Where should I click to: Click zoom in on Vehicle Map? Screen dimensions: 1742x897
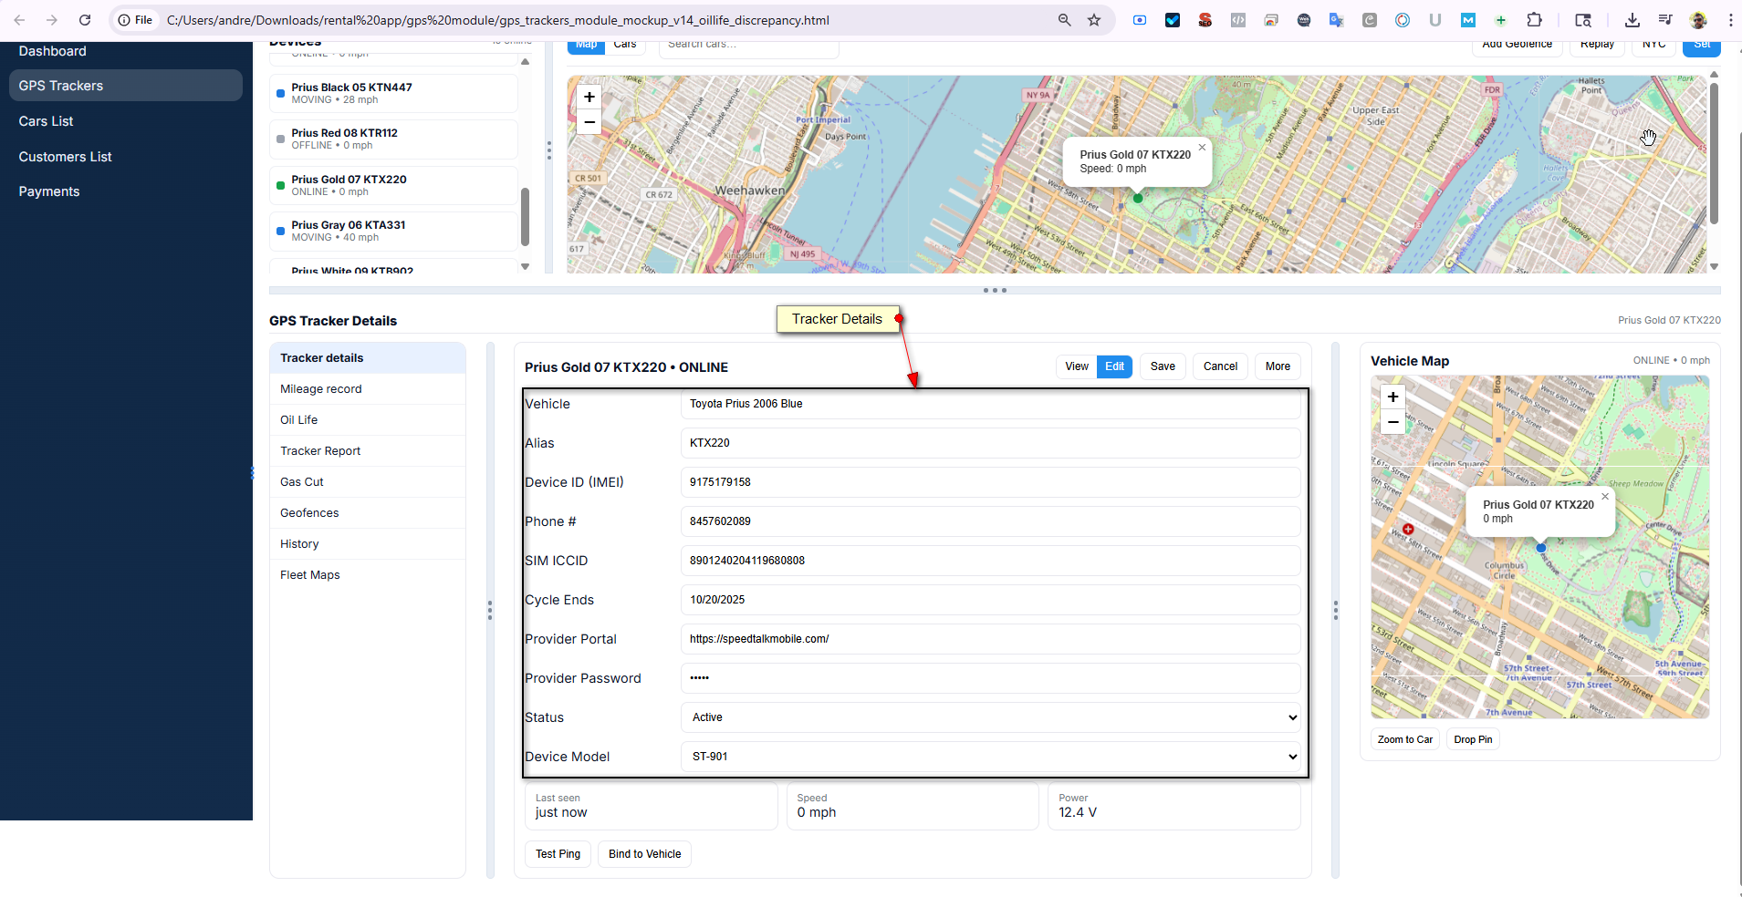coord(1393,397)
